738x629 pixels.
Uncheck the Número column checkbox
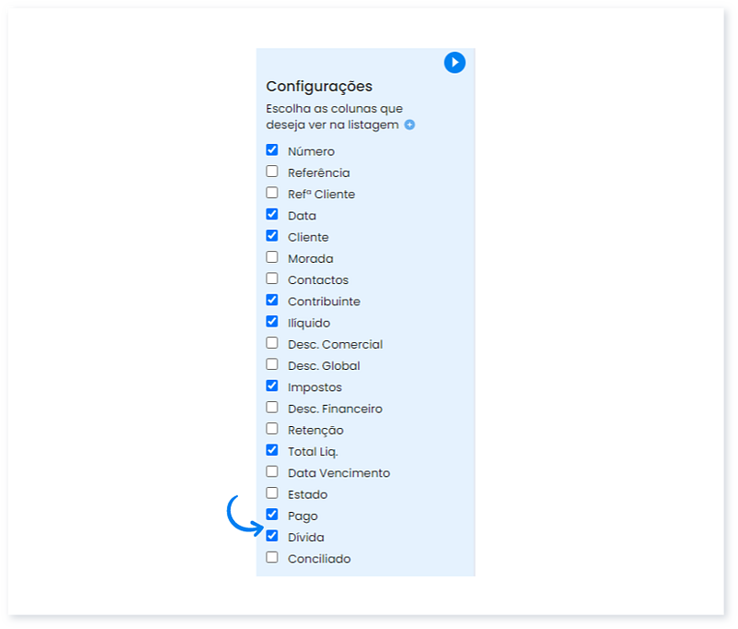click(272, 149)
